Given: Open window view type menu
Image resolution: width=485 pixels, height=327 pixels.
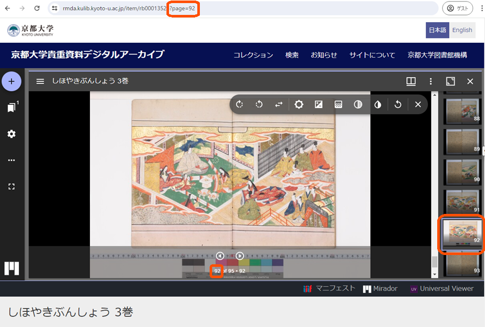Looking at the screenshot, I should coord(411,81).
